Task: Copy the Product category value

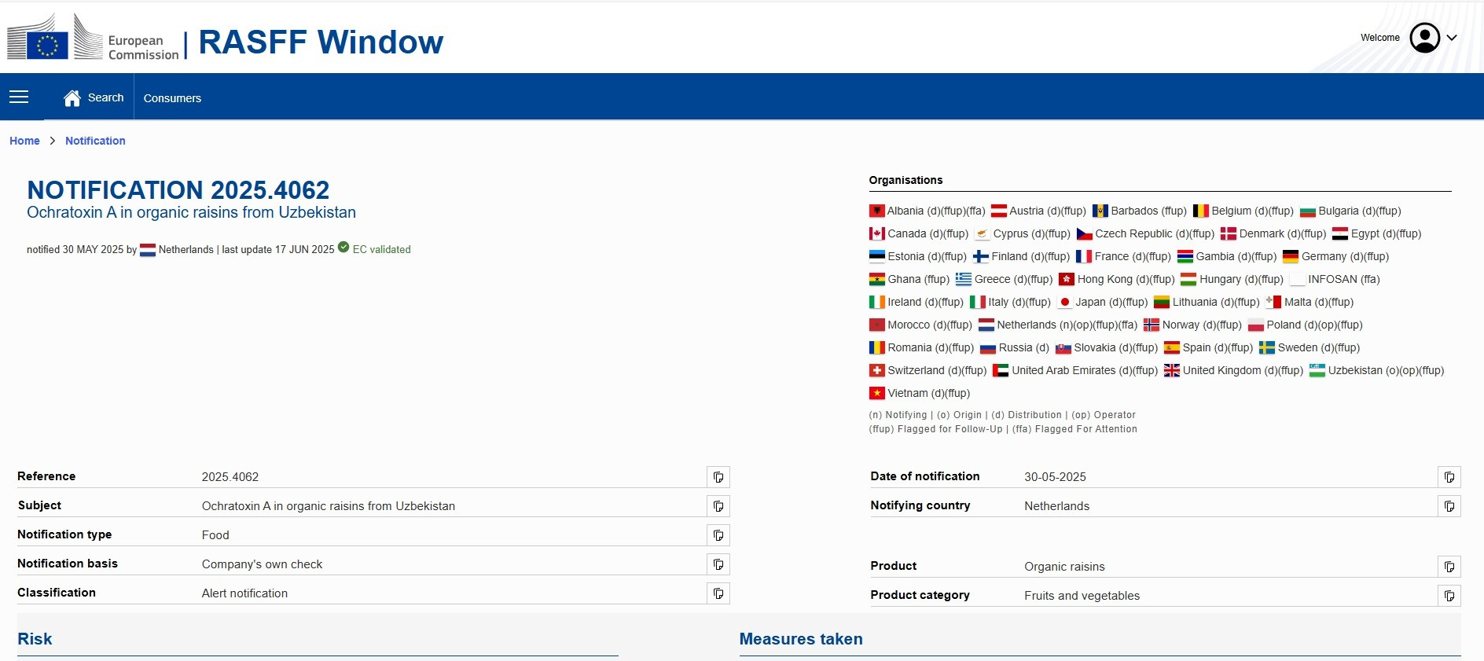Action: pyautogui.click(x=1449, y=596)
